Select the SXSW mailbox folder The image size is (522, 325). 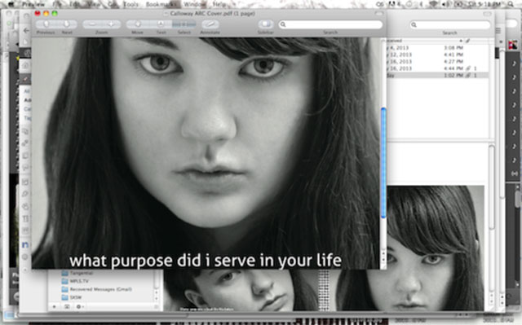(x=72, y=297)
